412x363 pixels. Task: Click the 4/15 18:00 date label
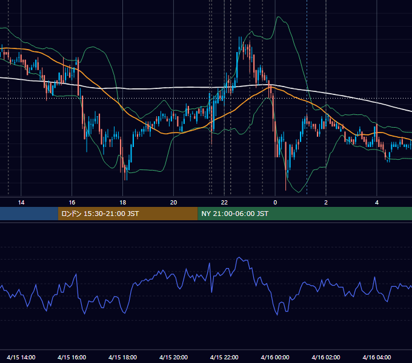click(x=123, y=357)
